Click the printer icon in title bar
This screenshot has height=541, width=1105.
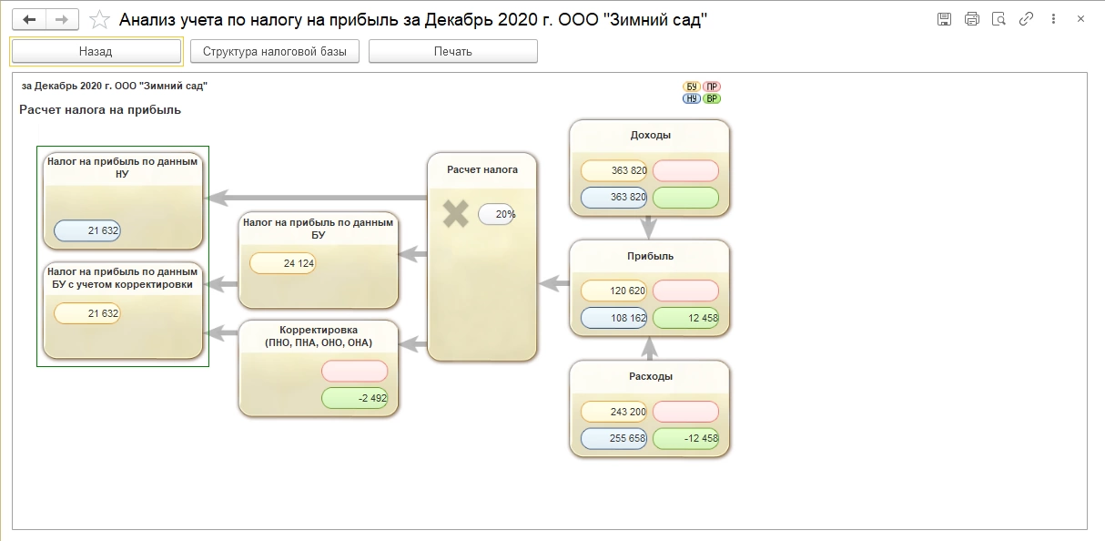(x=971, y=19)
